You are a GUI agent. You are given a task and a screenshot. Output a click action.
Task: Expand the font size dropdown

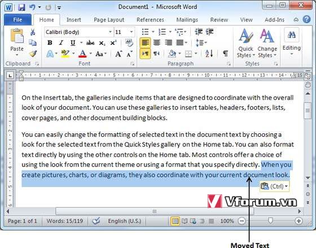tap(131, 32)
